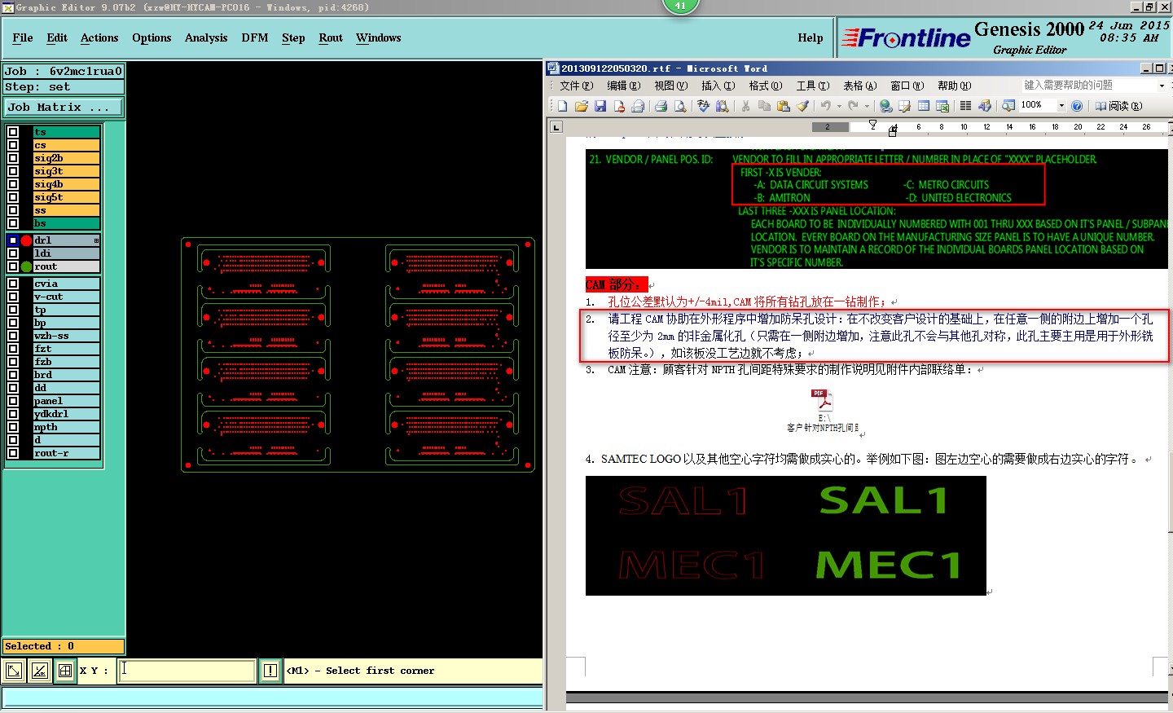The height and width of the screenshot is (713, 1173).
Task: Open the embedded PDF attachment icon
Action: click(x=823, y=401)
